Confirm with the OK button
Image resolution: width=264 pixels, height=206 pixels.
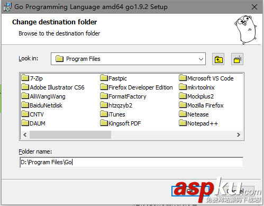(190, 191)
